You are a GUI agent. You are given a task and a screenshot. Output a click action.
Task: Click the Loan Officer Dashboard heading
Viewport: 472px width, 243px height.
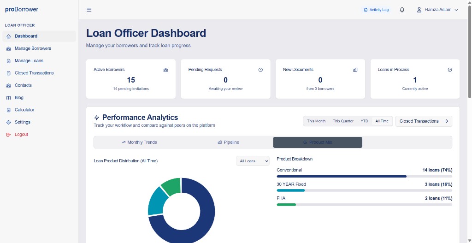[x=146, y=33]
